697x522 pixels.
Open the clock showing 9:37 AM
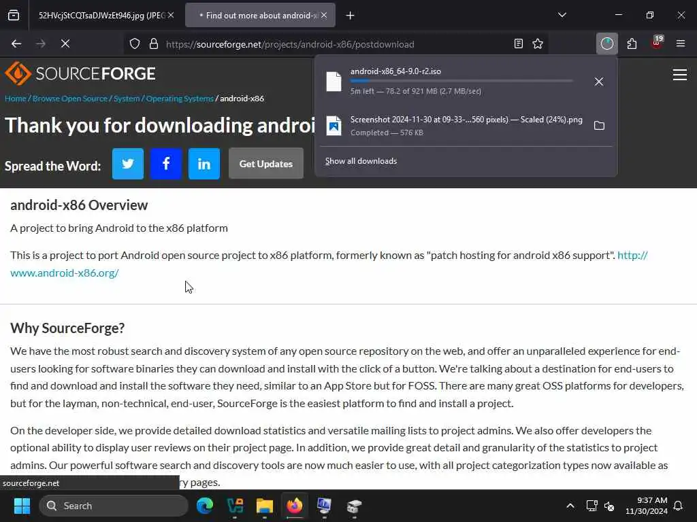[x=647, y=506]
